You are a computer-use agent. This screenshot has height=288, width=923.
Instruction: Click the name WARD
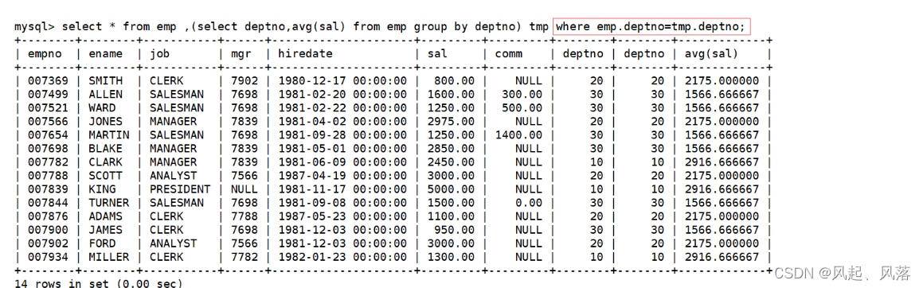102,108
